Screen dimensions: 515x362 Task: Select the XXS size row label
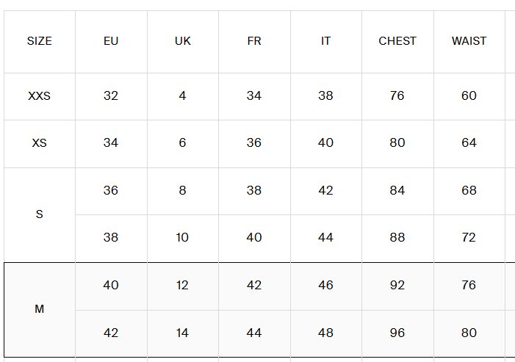pyautogui.click(x=40, y=96)
